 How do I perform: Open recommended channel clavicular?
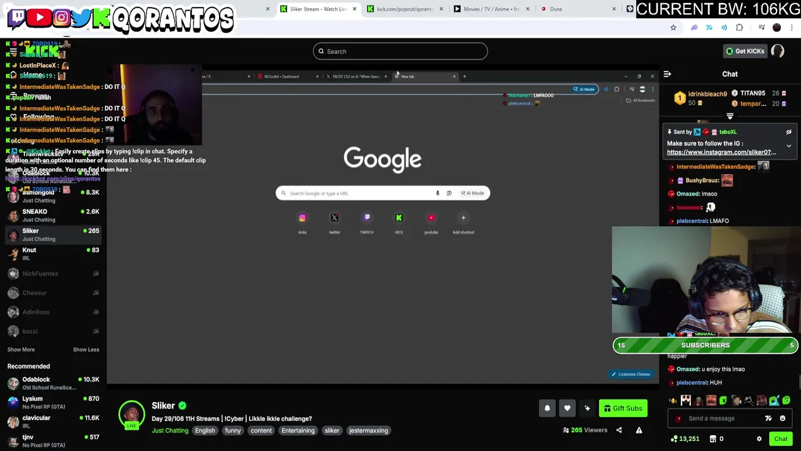(x=53, y=422)
